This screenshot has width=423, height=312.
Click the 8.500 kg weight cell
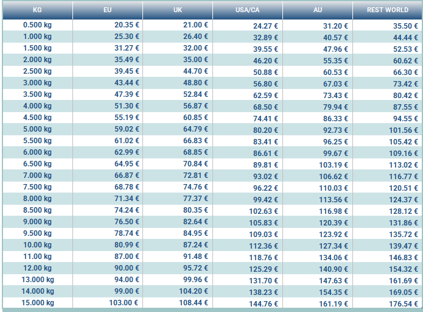pyautogui.click(x=38, y=210)
